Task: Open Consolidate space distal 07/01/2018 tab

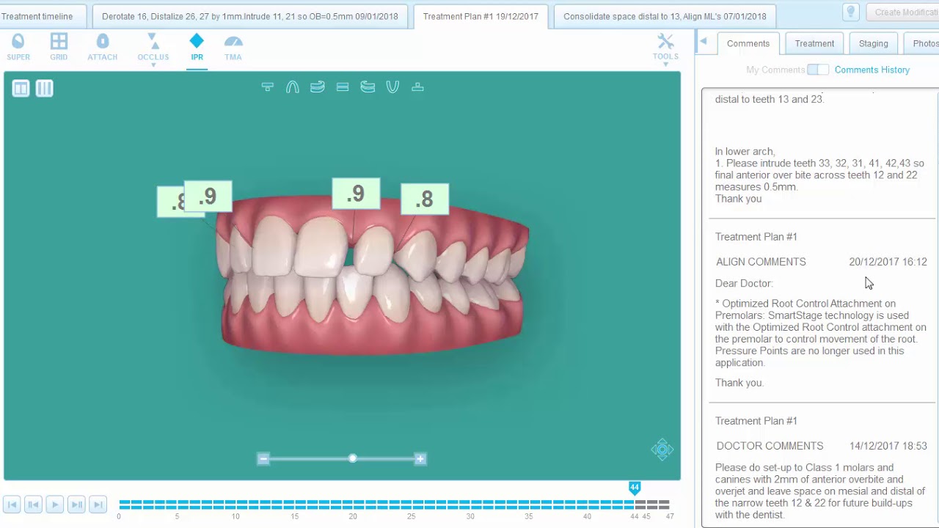Action: tap(665, 16)
